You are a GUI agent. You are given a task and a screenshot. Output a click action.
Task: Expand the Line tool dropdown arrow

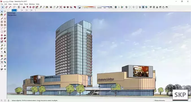pyautogui.click(x=12, y=7)
